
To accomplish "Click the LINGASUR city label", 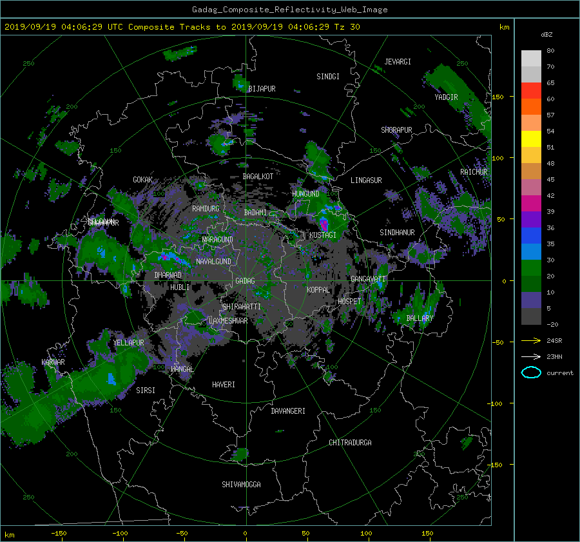I will 366,180.
